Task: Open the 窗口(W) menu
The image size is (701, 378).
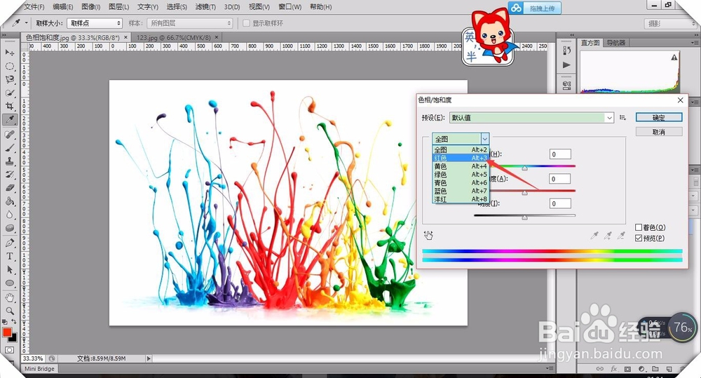Action: [290, 7]
